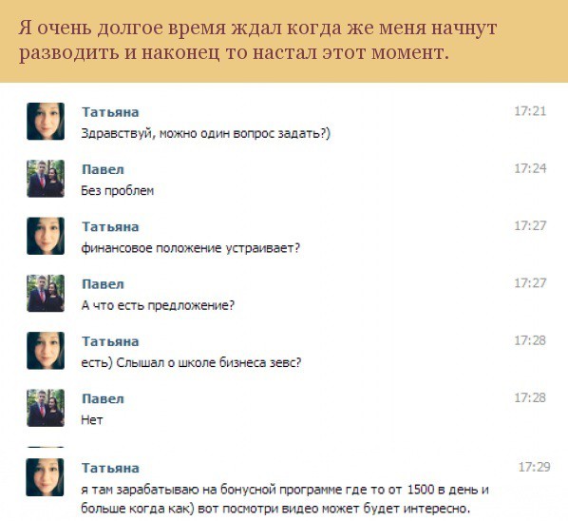The height and width of the screenshot is (521, 568).
Task: Click Павел's name above 'Нет' message
Action: pyautogui.click(x=103, y=398)
